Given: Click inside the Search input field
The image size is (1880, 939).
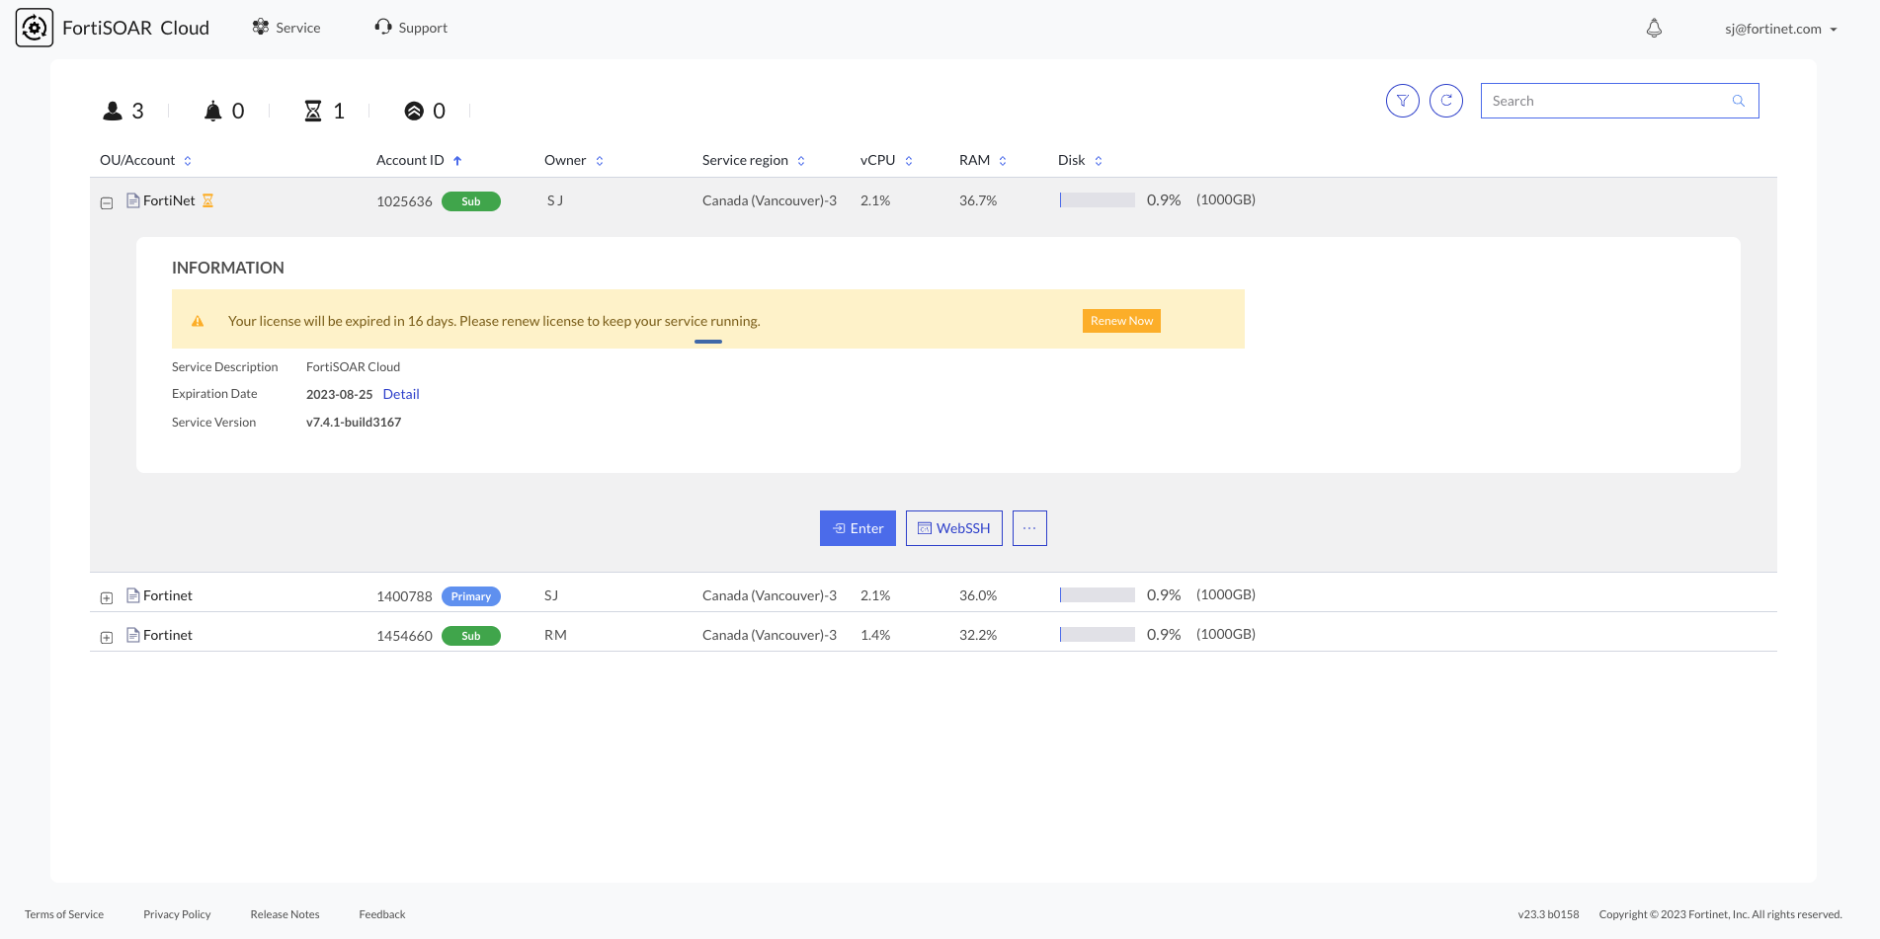Looking at the screenshot, I should (1600, 100).
